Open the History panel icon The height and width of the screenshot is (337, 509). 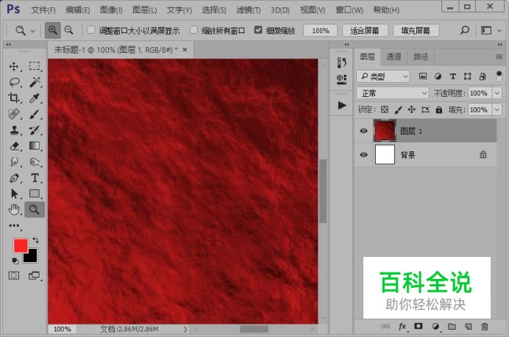click(x=341, y=62)
